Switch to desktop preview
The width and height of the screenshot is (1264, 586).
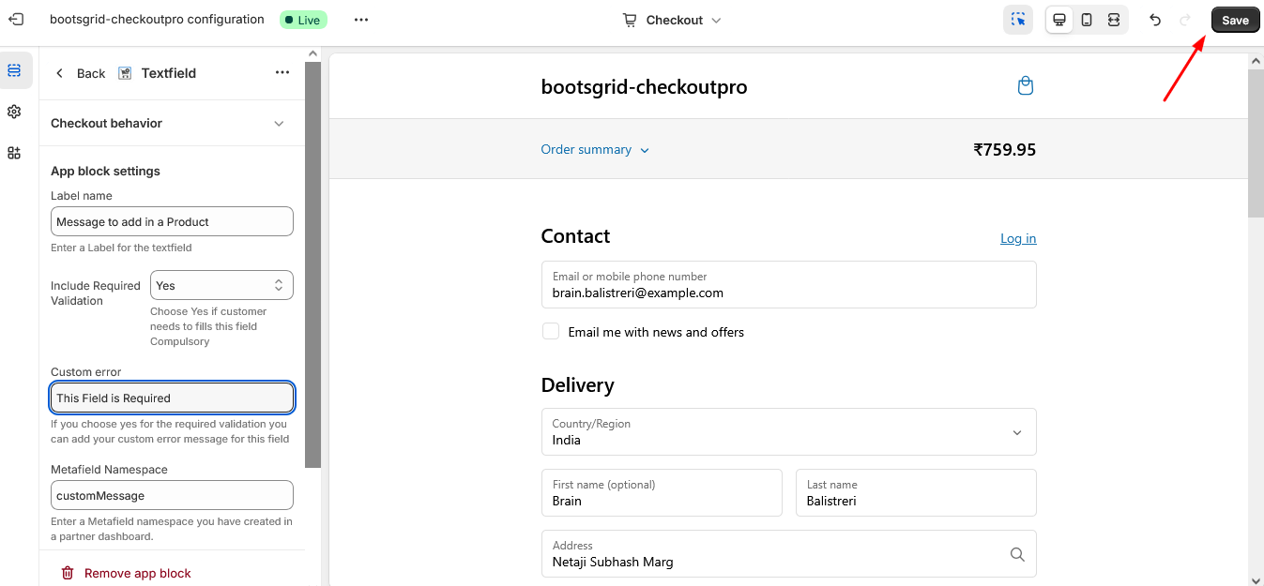pos(1059,20)
